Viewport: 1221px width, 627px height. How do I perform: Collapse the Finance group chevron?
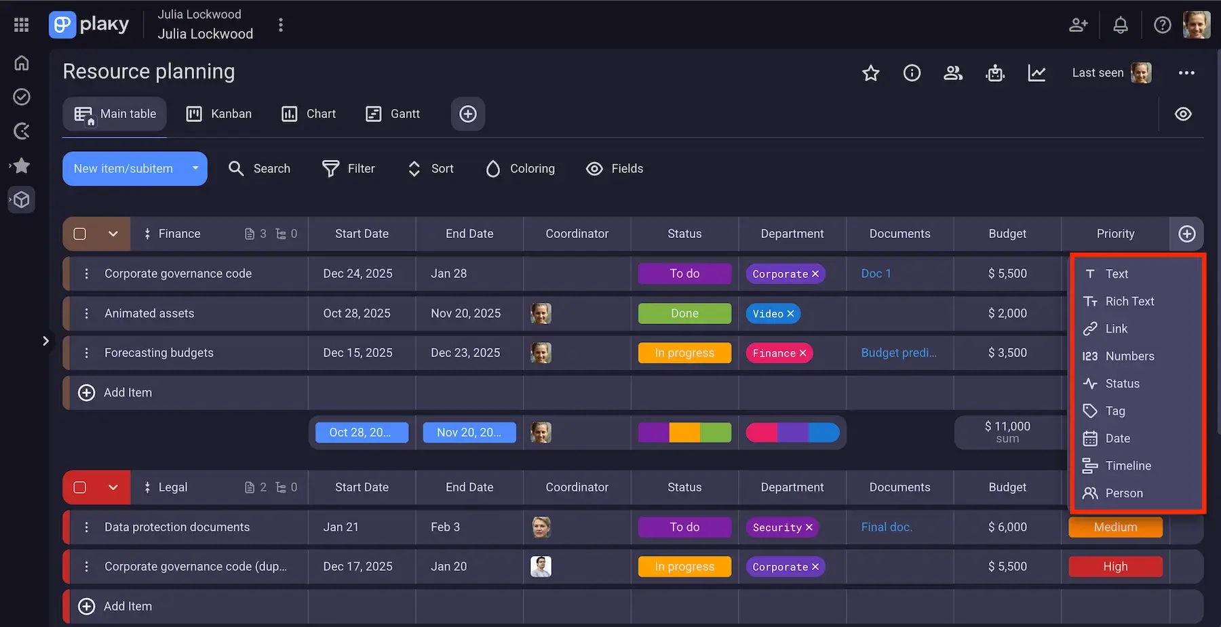113,233
